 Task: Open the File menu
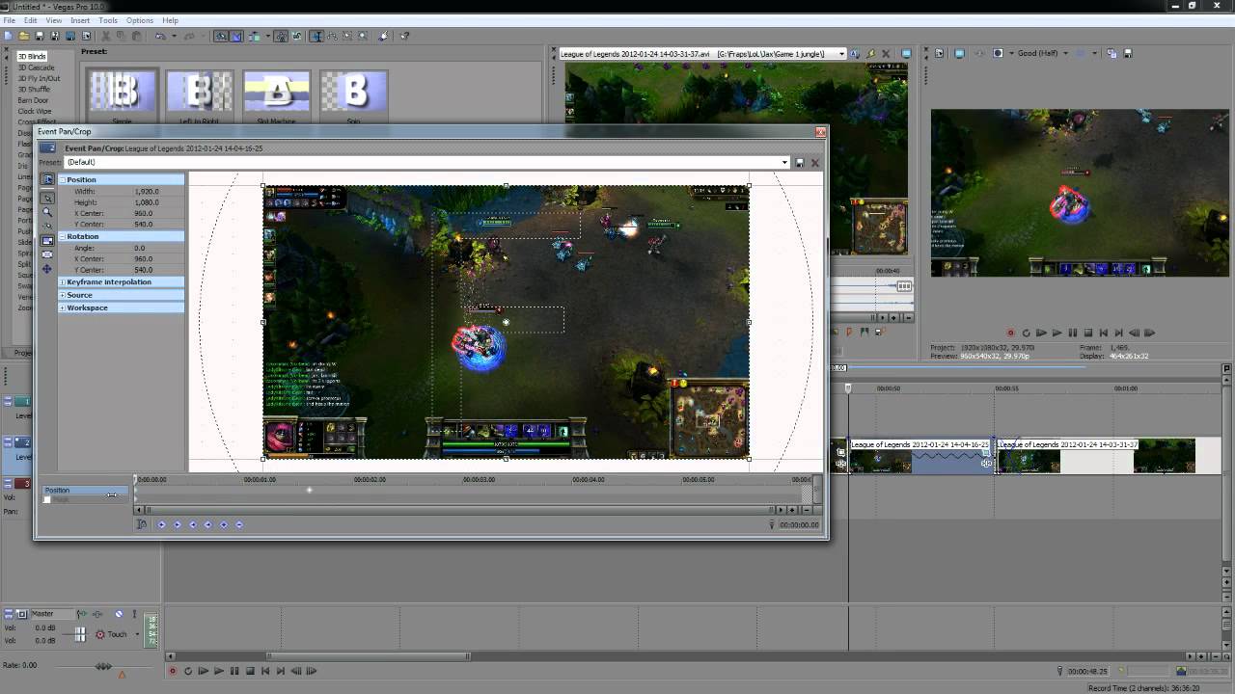[9, 20]
